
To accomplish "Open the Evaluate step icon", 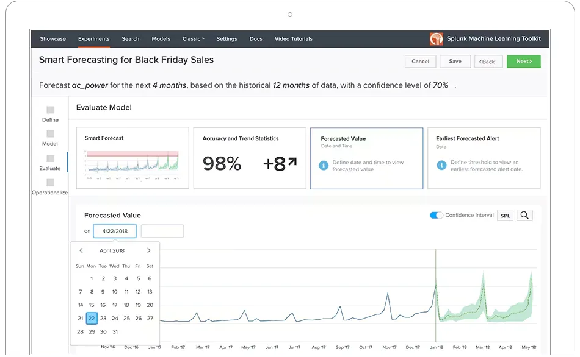I will click(x=50, y=158).
